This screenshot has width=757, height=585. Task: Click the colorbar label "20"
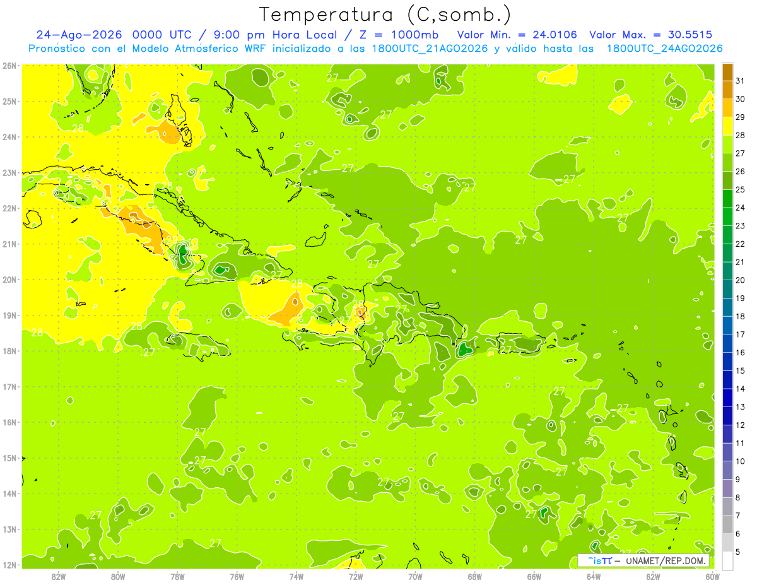tap(741, 280)
